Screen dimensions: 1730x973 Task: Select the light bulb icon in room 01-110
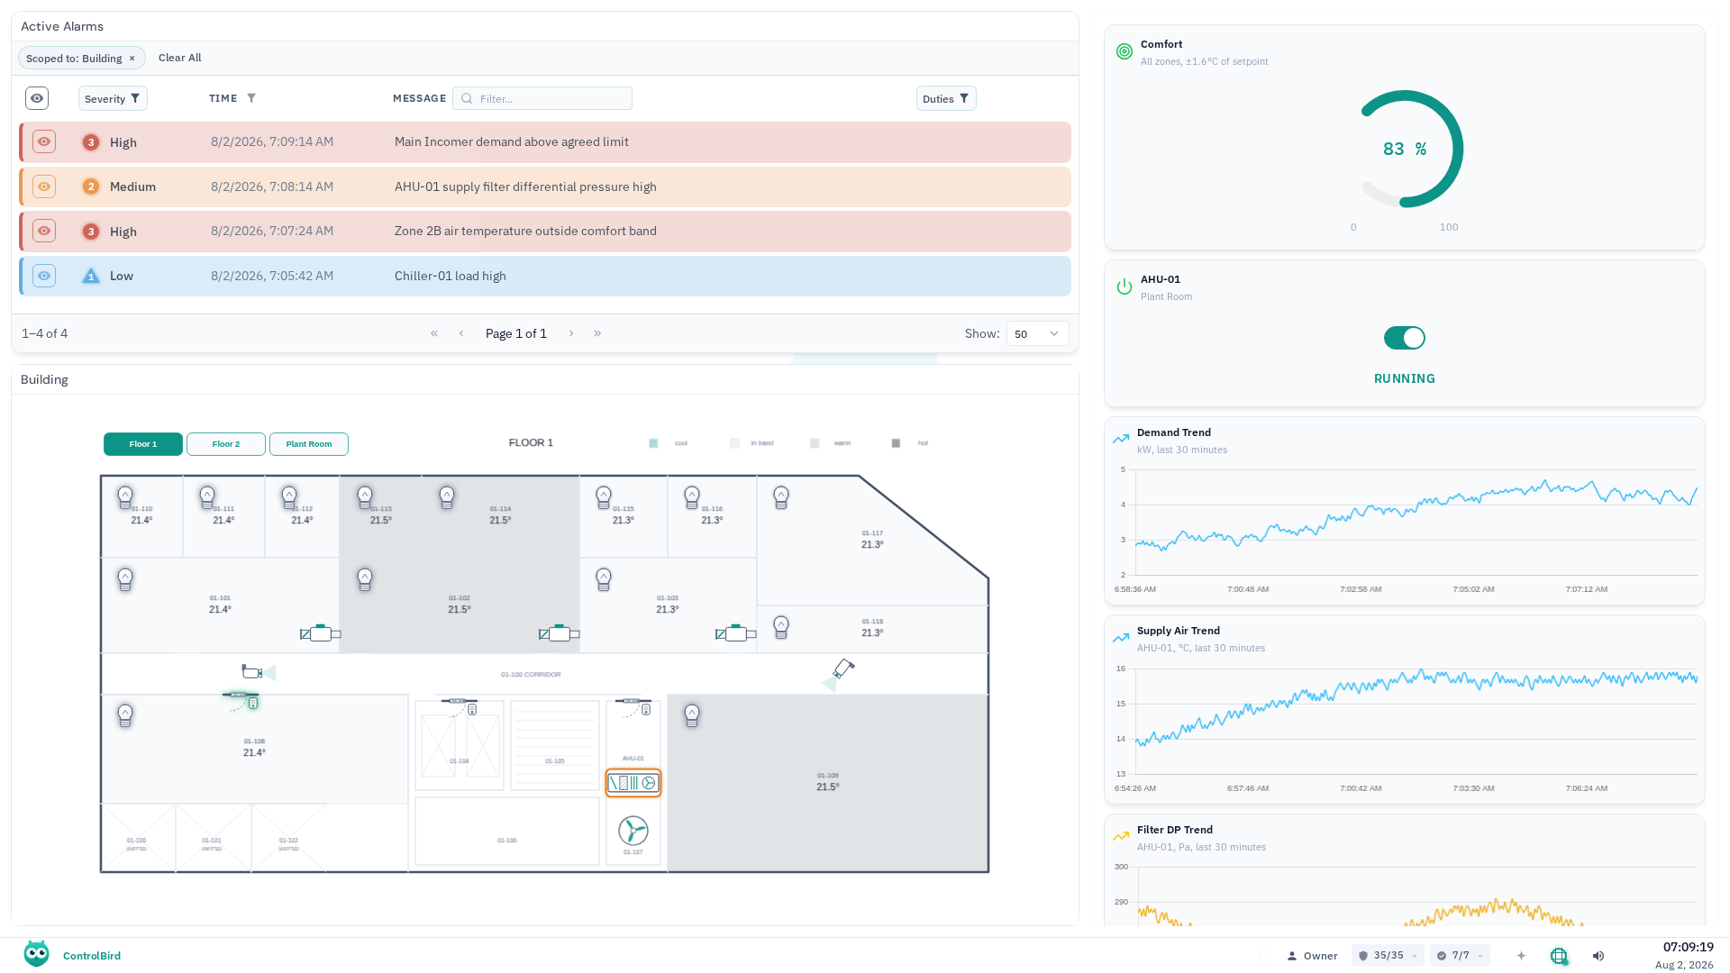point(125,497)
